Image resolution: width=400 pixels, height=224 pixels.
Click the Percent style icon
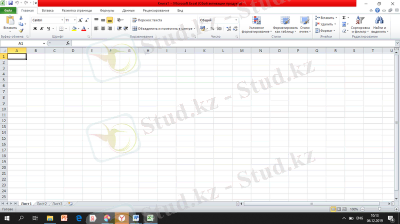[x=212, y=28]
